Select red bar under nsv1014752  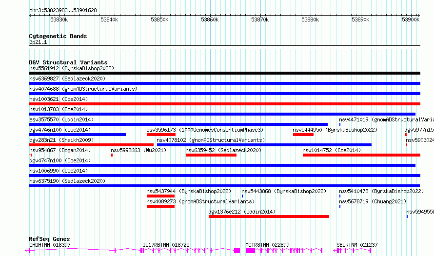click(361, 155)
